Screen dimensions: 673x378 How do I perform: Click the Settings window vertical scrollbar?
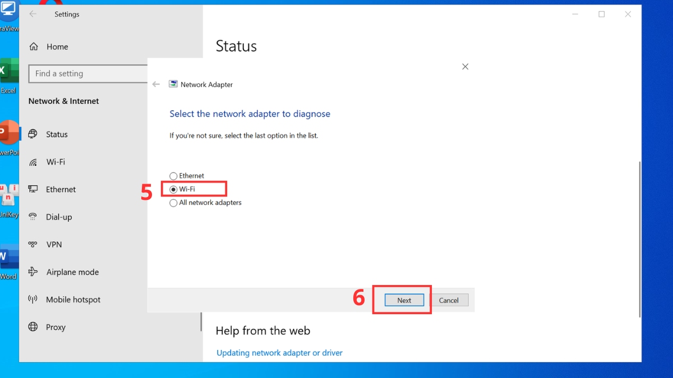(639, 241)
